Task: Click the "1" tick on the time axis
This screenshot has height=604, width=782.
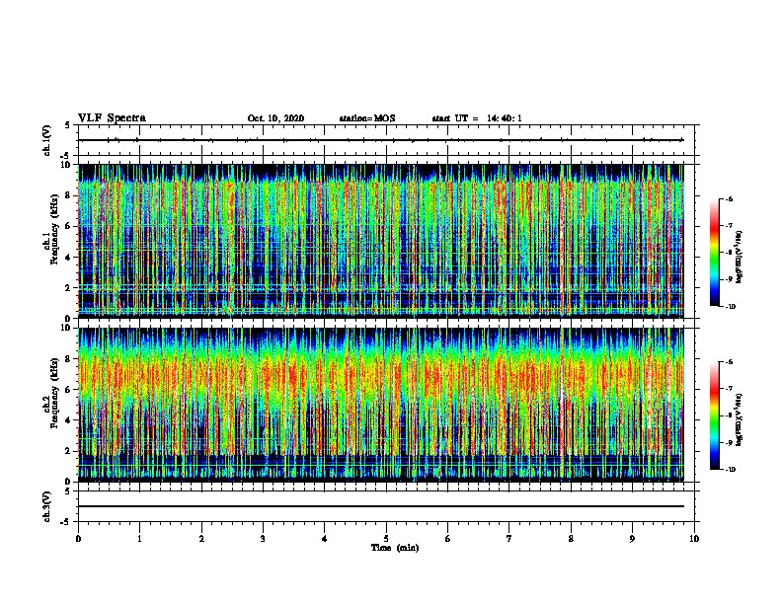Action: (x=139, y=539)
